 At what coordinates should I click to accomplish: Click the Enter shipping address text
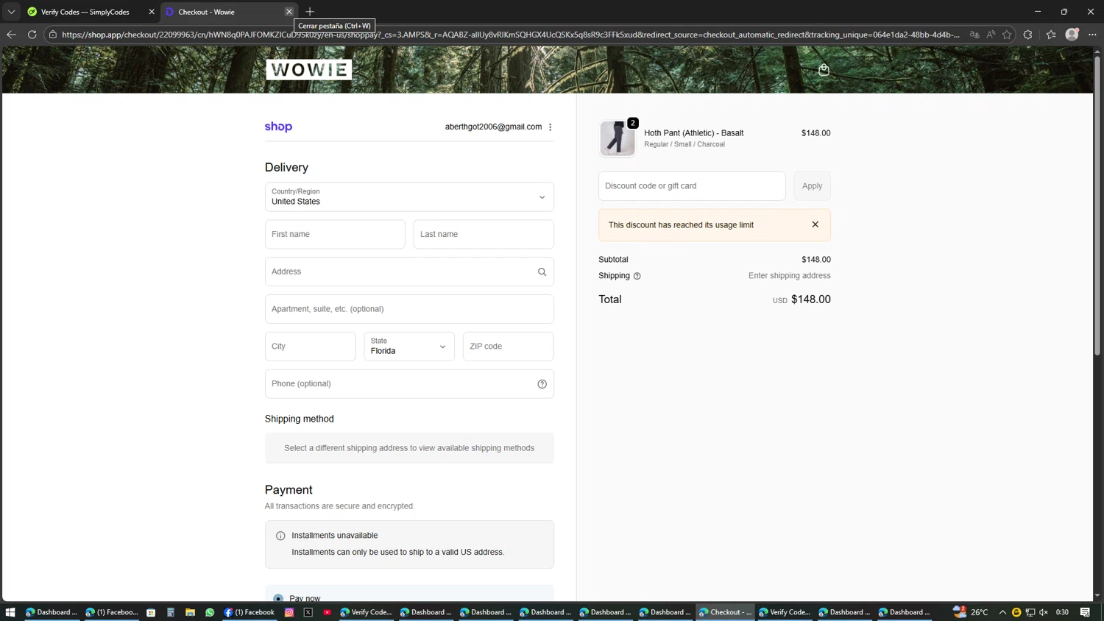790,276
